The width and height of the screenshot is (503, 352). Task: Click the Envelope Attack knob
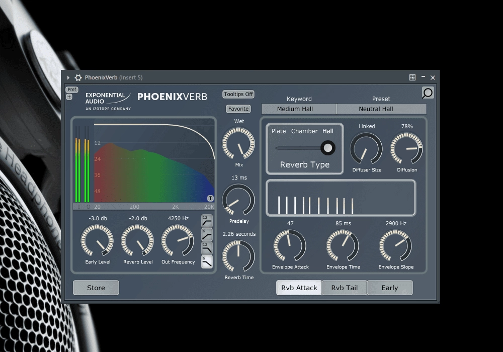point(290,245)
